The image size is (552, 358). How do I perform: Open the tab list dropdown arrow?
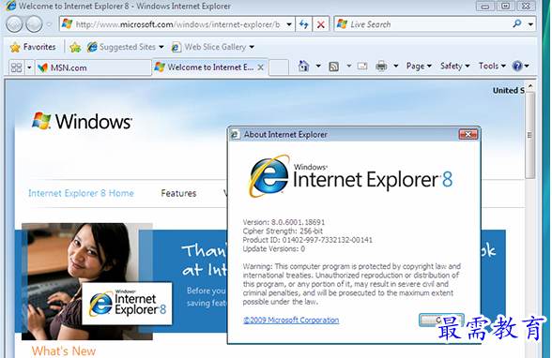[x=29, y=67]
